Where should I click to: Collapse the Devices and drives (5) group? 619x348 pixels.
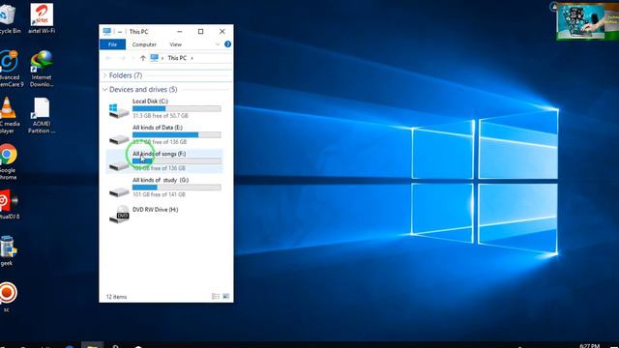pyautogui.click(x=105, y=90)
